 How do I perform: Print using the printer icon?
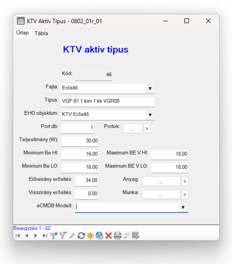[x=118, y=236]
